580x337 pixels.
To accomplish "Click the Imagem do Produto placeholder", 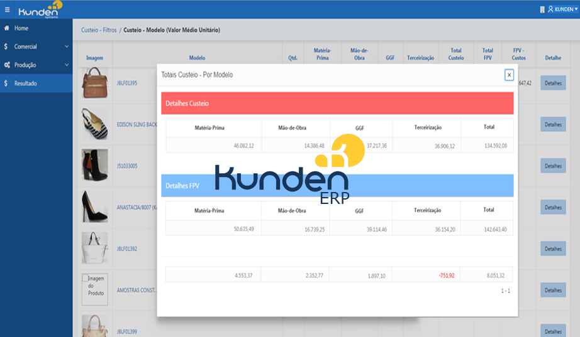I will click(95, 289).
